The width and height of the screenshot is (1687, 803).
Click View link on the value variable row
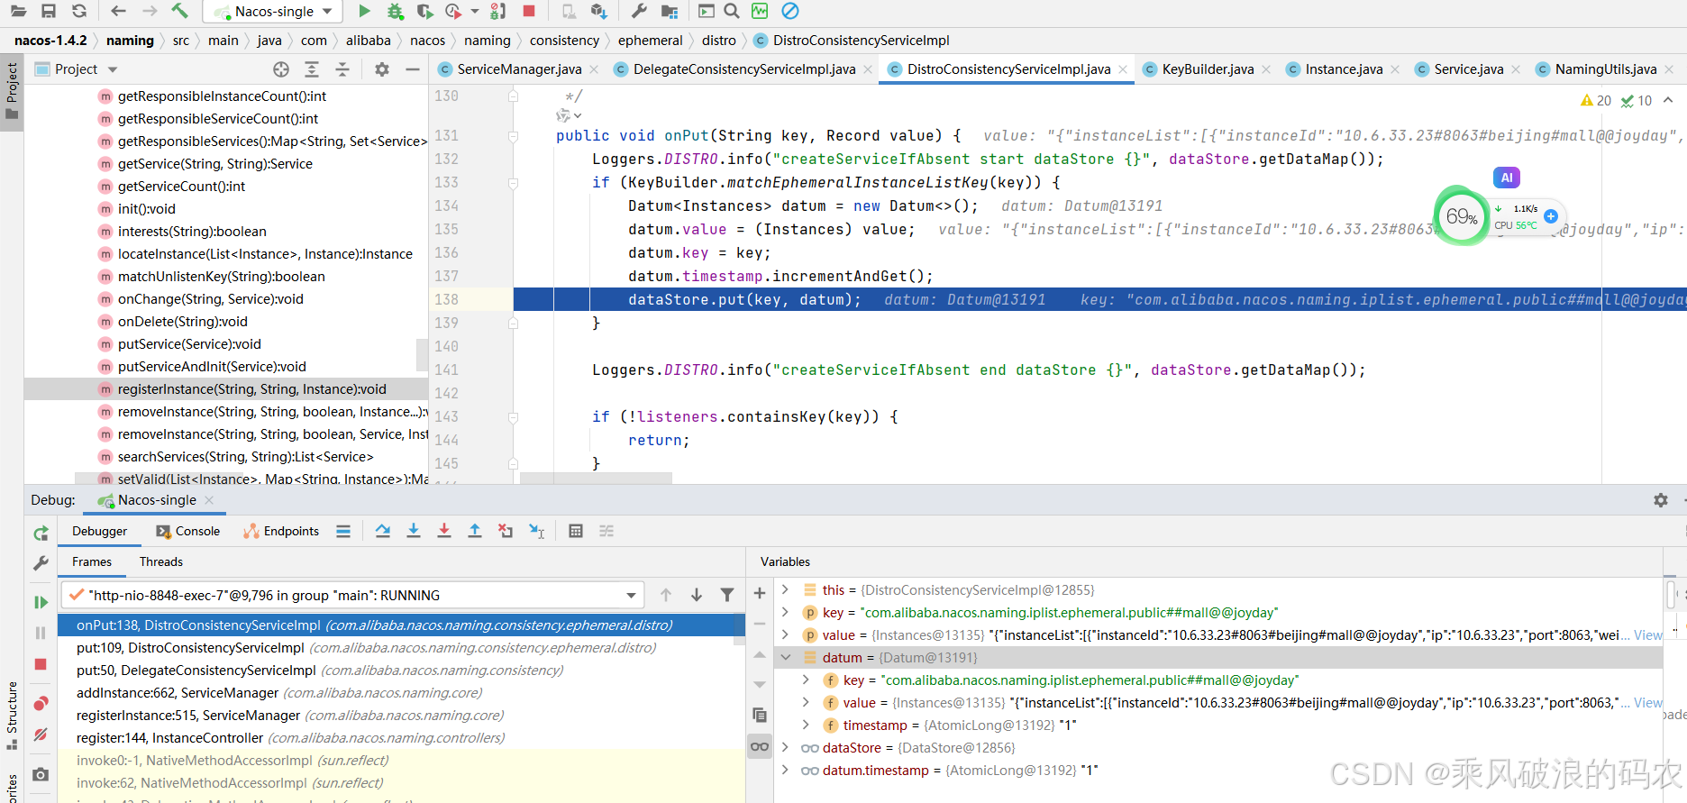point(1648,635)
